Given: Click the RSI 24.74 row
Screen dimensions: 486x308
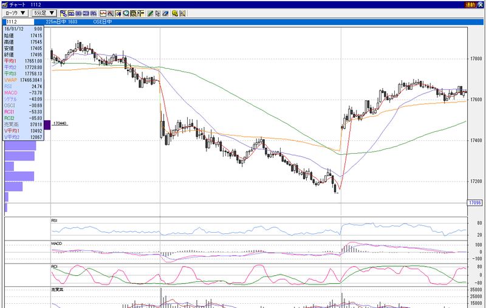Looking at the screenshot, I should point(23,86).
